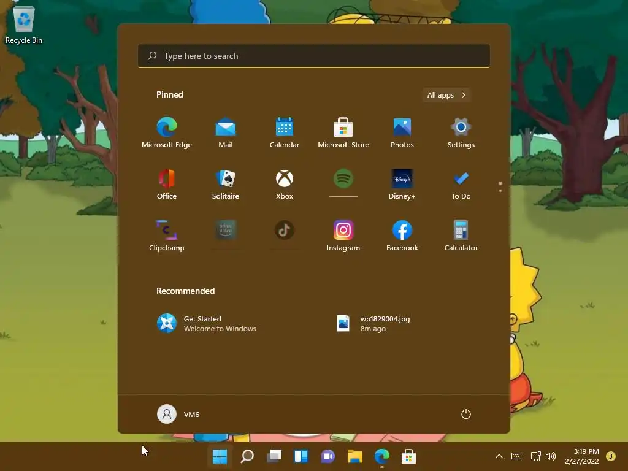Launch the Facebook app
This screenshot has height=471, width=628.
click(x=402, y=235)
